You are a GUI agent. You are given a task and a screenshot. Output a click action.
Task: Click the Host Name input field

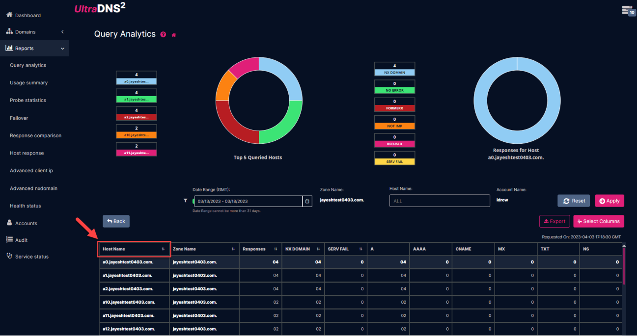click(440, 201)
